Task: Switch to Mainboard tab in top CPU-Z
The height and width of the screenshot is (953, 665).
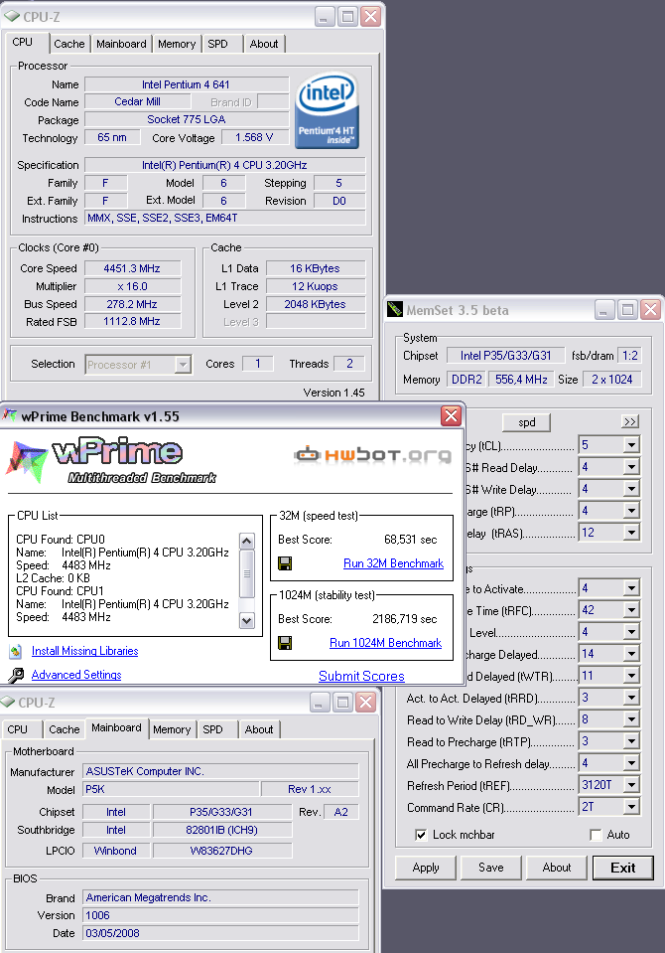Action: 121,44
